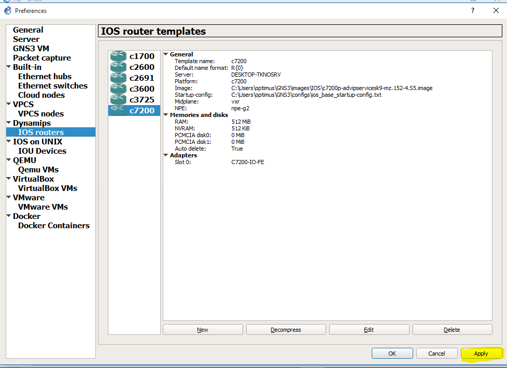Viewport: 507px width, 368px height.
Task: Click the PCMCIA disk1 value
Action: [x=238, y=142]
